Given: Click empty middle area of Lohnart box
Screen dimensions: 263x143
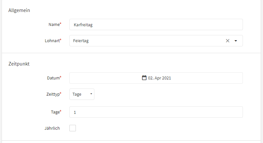Looking at the screenshot, I should point(151,41).
